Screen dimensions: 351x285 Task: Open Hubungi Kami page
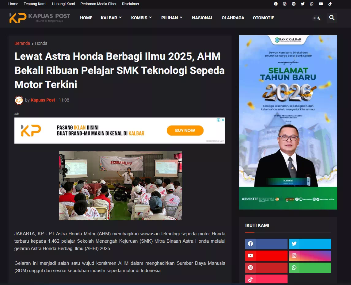pyautogui.click(x=63, y=4)
